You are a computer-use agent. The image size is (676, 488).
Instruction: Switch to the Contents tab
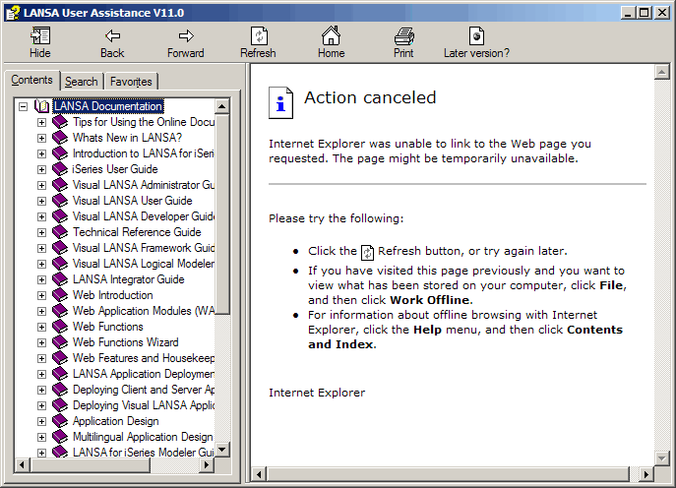[x=31, y=80]
